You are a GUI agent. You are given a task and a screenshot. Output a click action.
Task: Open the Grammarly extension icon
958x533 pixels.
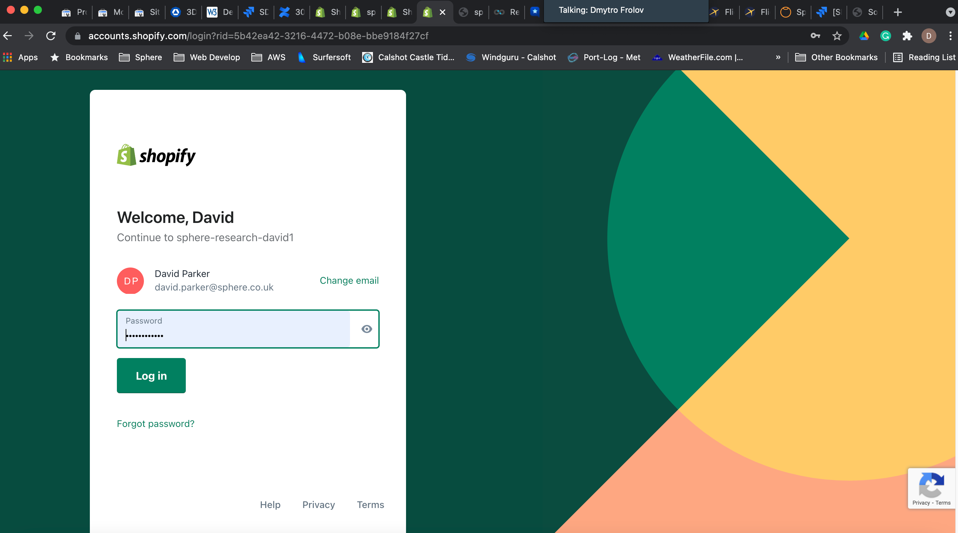(885, 36)
